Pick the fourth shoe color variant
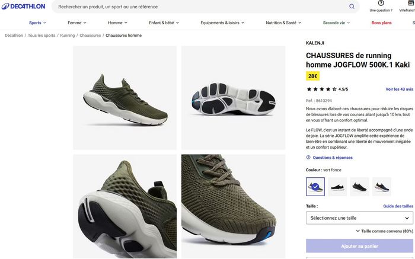The height and width of the screenshot is (259, 415). [x=381, y=187]
